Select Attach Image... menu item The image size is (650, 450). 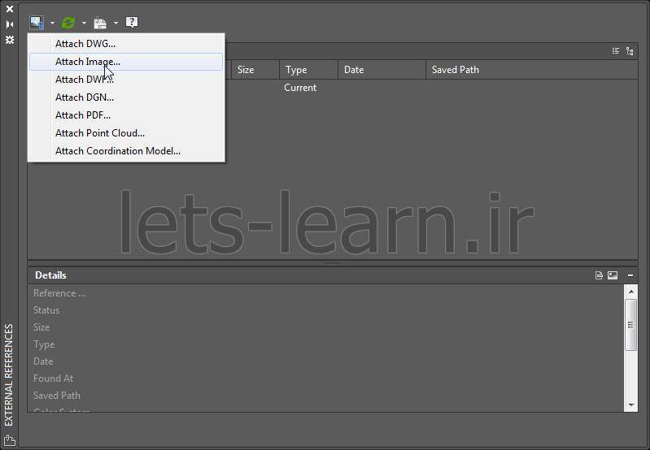point(126,61)
